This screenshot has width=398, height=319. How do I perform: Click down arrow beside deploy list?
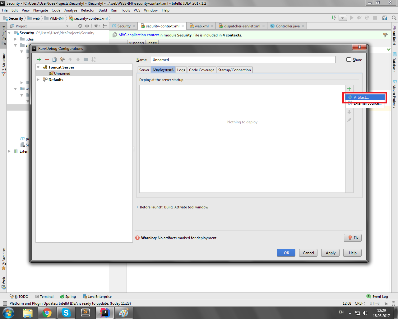pyautogui.click(x=349, y=112)
